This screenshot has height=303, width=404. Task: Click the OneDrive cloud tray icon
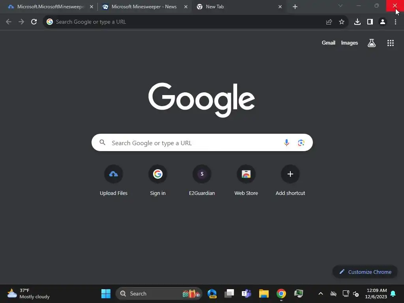(333, 294)
